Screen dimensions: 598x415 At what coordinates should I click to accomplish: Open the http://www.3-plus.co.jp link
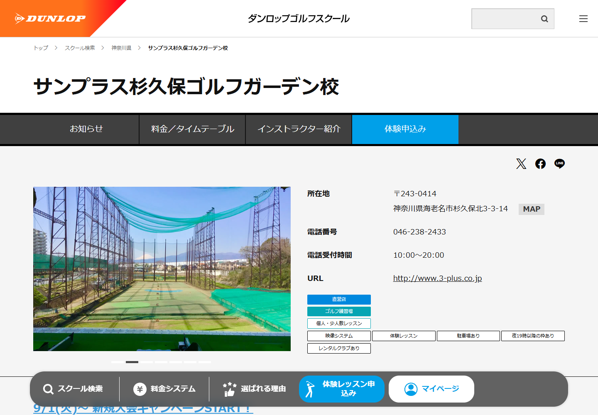click(x=437, y=278)
